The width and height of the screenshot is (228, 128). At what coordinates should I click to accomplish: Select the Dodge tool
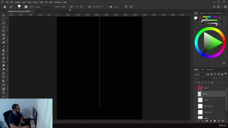pyautogui.click(x=4, y=69)
